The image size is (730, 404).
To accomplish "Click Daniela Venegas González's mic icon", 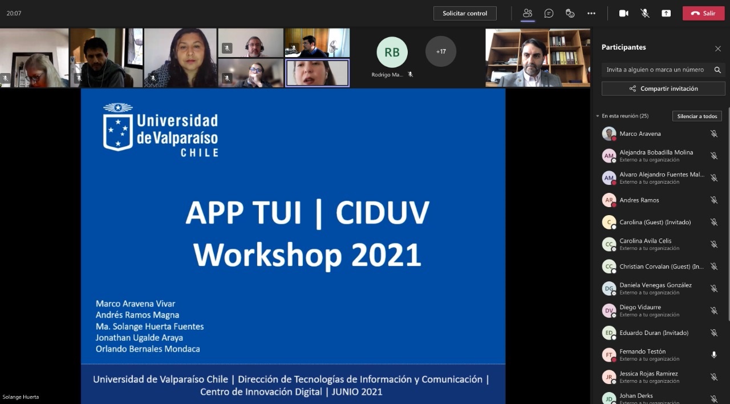I will [x=713, y=289].
